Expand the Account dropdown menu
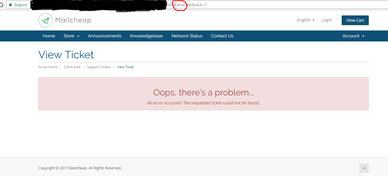This screenshot has width=388, height=176. tap(353, 36)
